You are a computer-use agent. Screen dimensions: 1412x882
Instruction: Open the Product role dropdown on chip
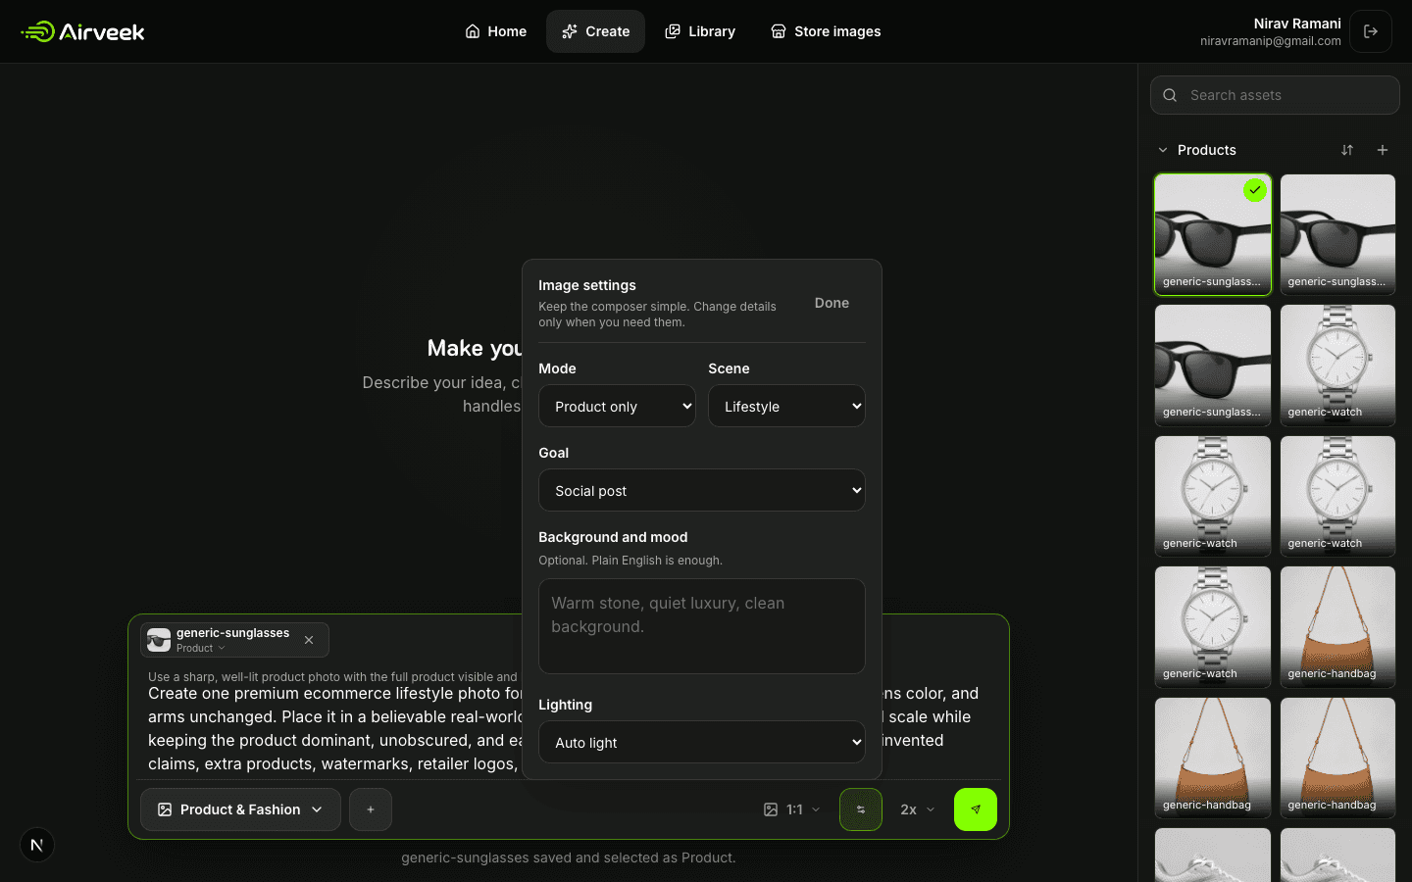[201, 648]
